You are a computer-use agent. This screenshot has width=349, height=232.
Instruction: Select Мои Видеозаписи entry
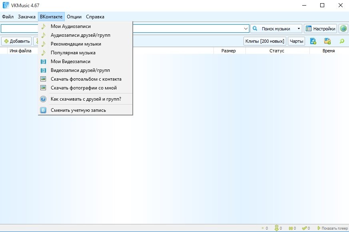click(86, 61)
